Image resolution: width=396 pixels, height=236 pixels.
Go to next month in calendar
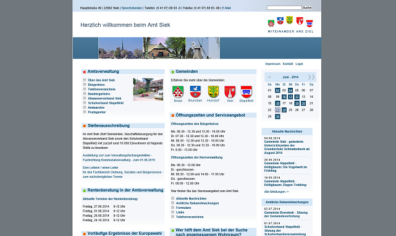coord(311,77)
